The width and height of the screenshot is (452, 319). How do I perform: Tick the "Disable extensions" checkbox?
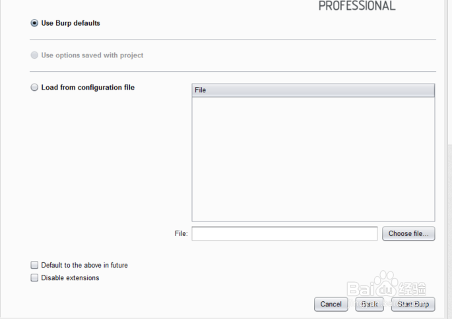pyautogui.click(x=34, y=278)
